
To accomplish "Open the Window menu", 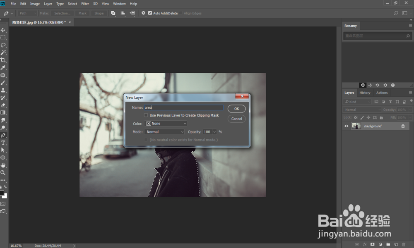I will tap(119, 4).
